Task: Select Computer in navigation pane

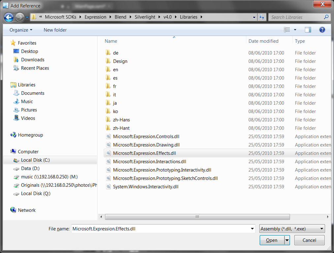Action: (28, 152)
